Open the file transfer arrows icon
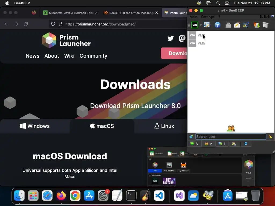The width and height of the screenshot is (275, 206). click(256, 25)
